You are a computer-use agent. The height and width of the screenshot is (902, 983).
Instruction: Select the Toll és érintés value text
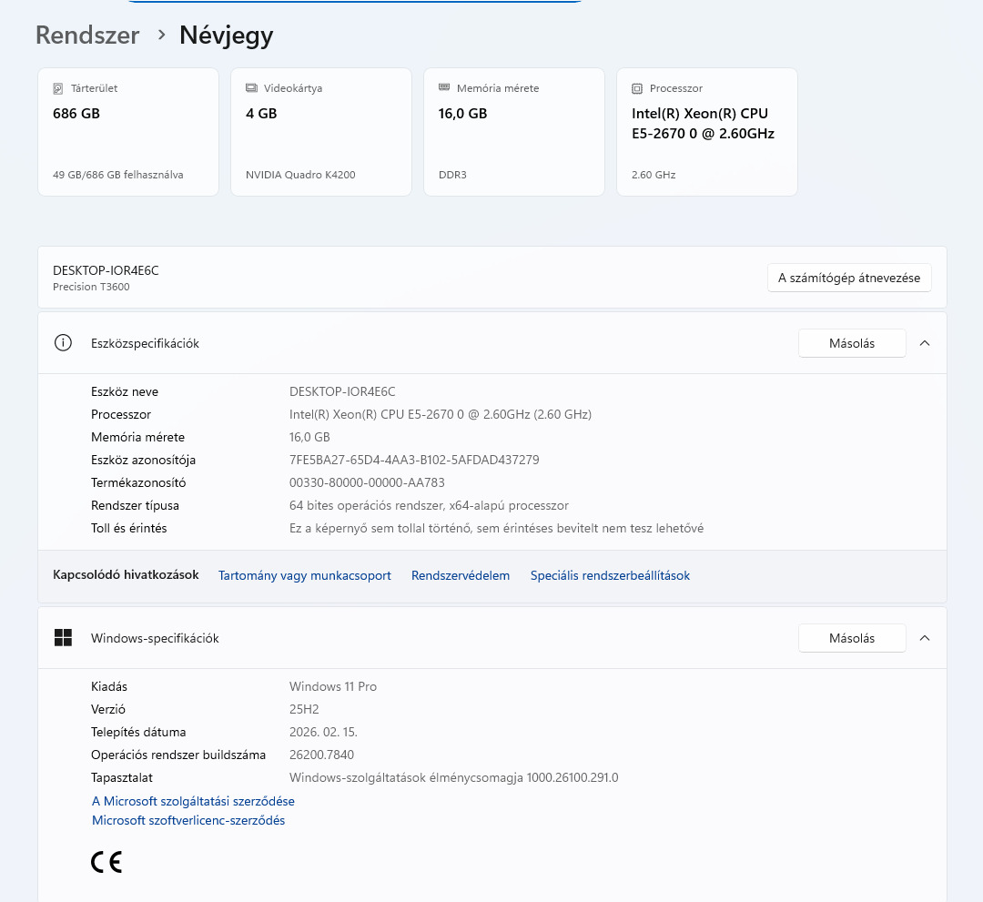(497, 528)
